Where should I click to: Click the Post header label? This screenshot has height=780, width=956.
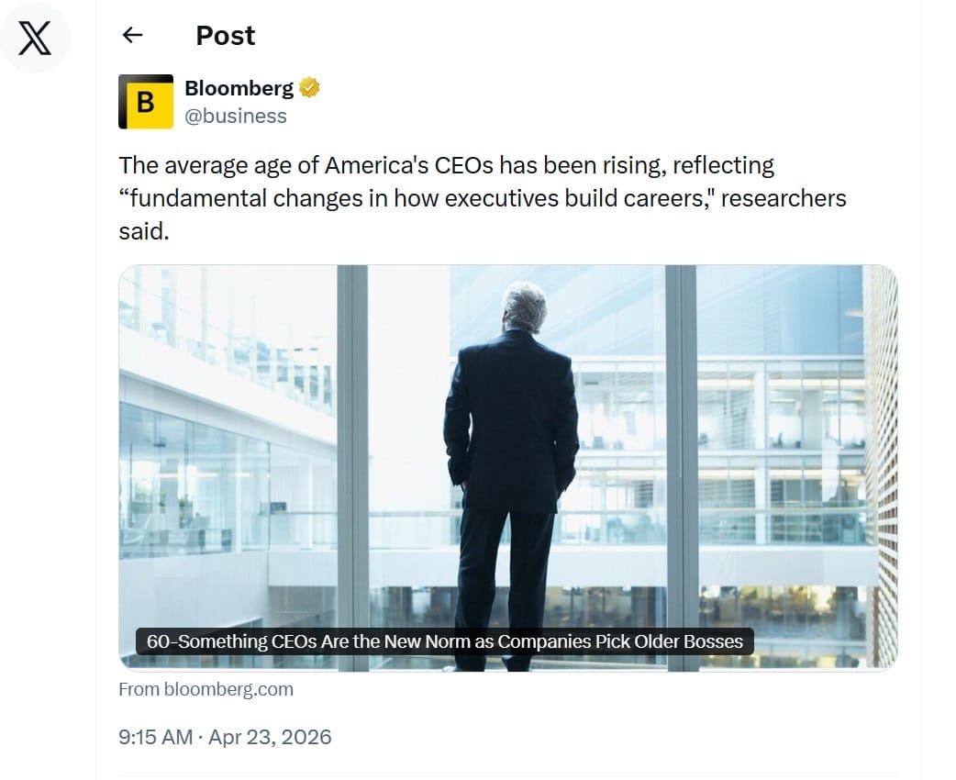click(225, 35)
